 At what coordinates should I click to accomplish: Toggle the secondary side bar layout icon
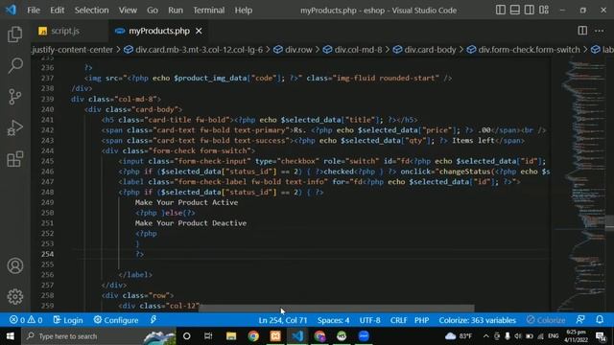[529, 10]
